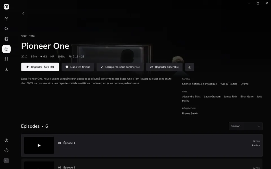Open actor Alexandra Blatt
Image resolution: width=271 pixels, height=169 pixels.
click(x=191, y=97)
